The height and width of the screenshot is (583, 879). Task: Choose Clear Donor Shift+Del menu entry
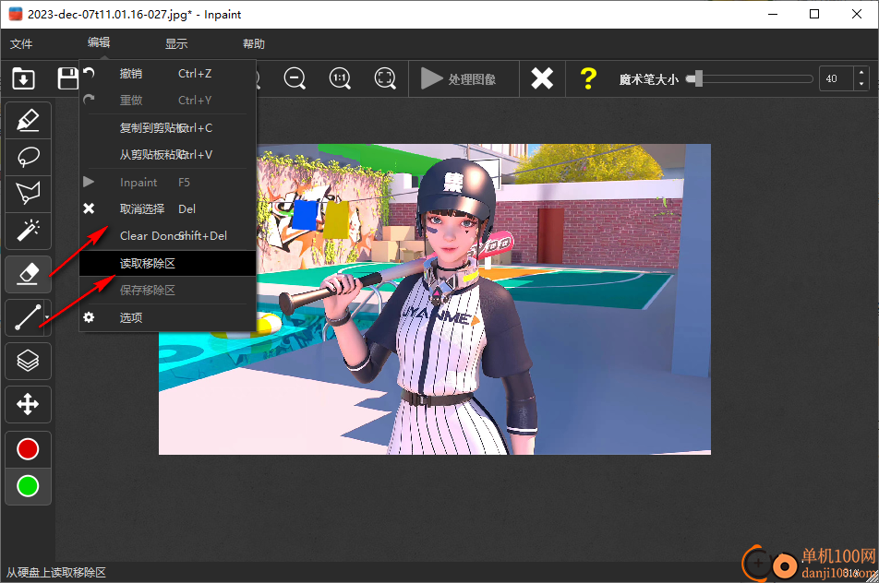click(167, 236)
